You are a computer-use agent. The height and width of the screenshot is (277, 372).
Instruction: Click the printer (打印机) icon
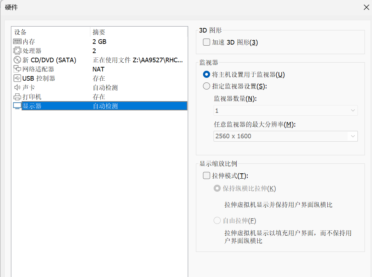(x=17, y=97)
